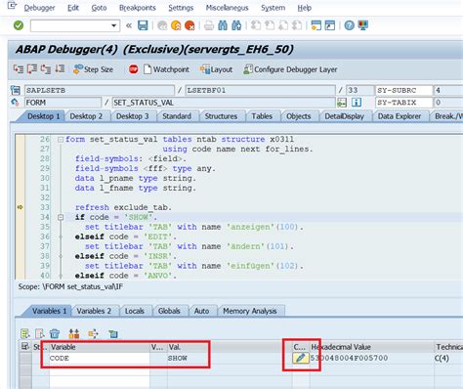Click the pencil change-value icon for CODE
463x389 pixels.
(300, 358)
